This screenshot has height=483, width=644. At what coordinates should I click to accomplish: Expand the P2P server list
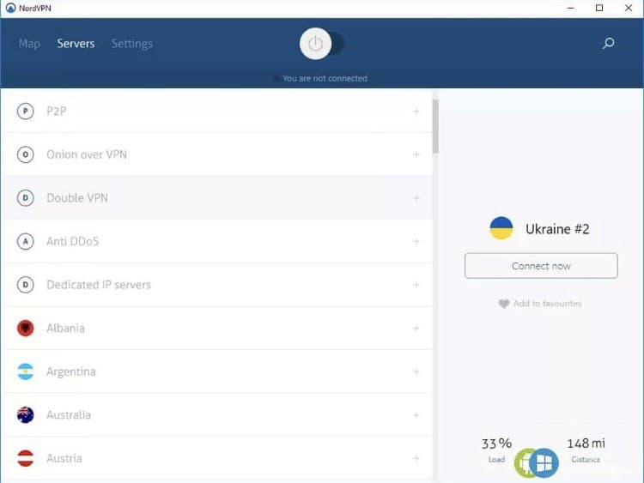[416, 112]
